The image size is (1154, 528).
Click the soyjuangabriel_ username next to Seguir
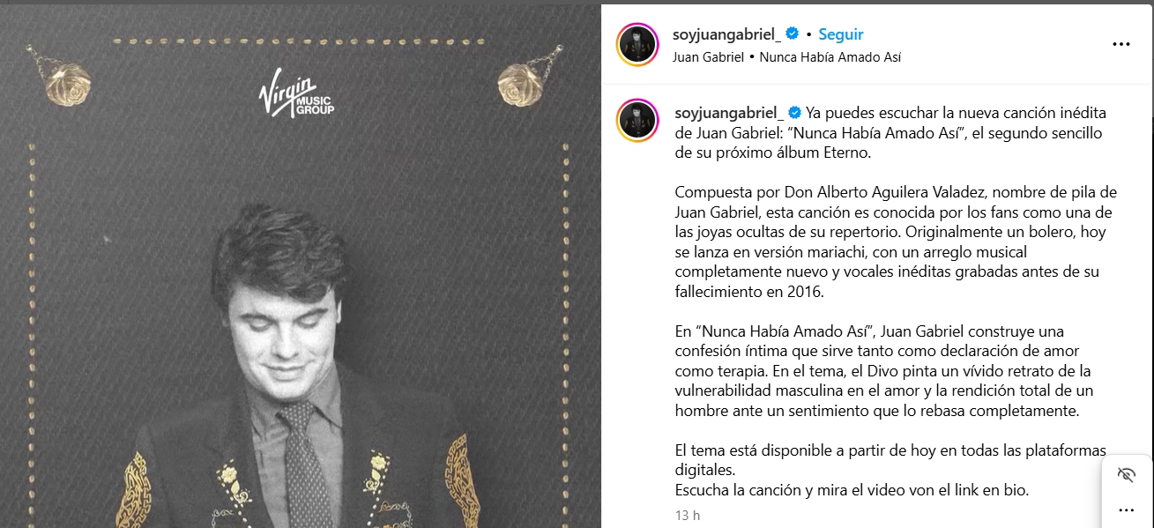(x=726, y=34)
